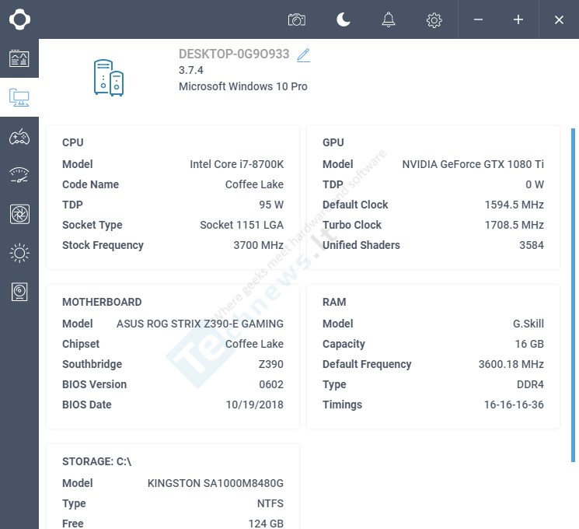
Task: Click the Timings label
Action: click(342, 405)
